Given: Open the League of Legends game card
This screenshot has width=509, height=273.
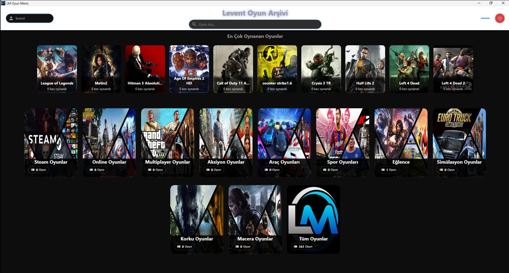Looking at the screenshot, I should (57, 69).
